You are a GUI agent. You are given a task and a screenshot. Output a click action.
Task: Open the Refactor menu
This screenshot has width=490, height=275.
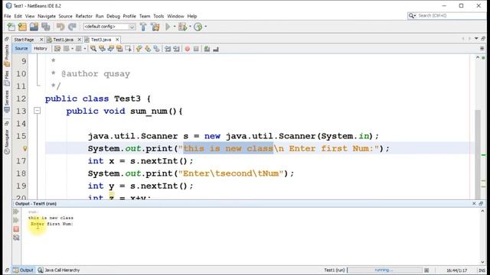pyautogui.click(x=83, y=16)
